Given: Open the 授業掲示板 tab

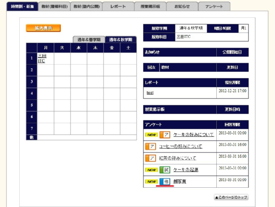Looking at the screenshot, I should pos(150,7).
